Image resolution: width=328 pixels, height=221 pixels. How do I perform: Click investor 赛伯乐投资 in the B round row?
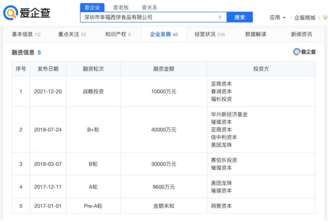pyautogui.click(x=224, y=160)
